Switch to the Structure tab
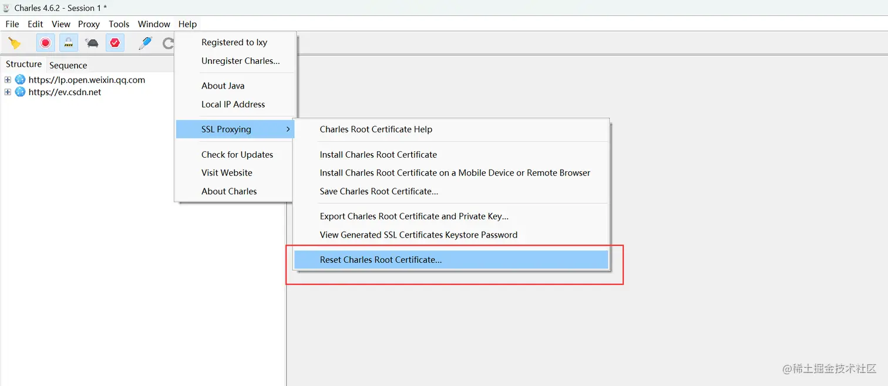The height and width of the screenshot is (386, 888). (x=23, y=64)
